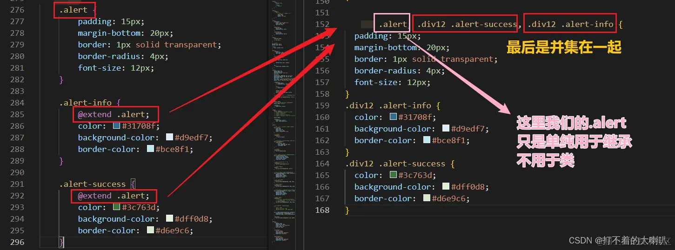Click the #bce8f1 swatch on line 162
Image resolution: width=675 pixels, height=250 pixels.
(x=427, y=140)
